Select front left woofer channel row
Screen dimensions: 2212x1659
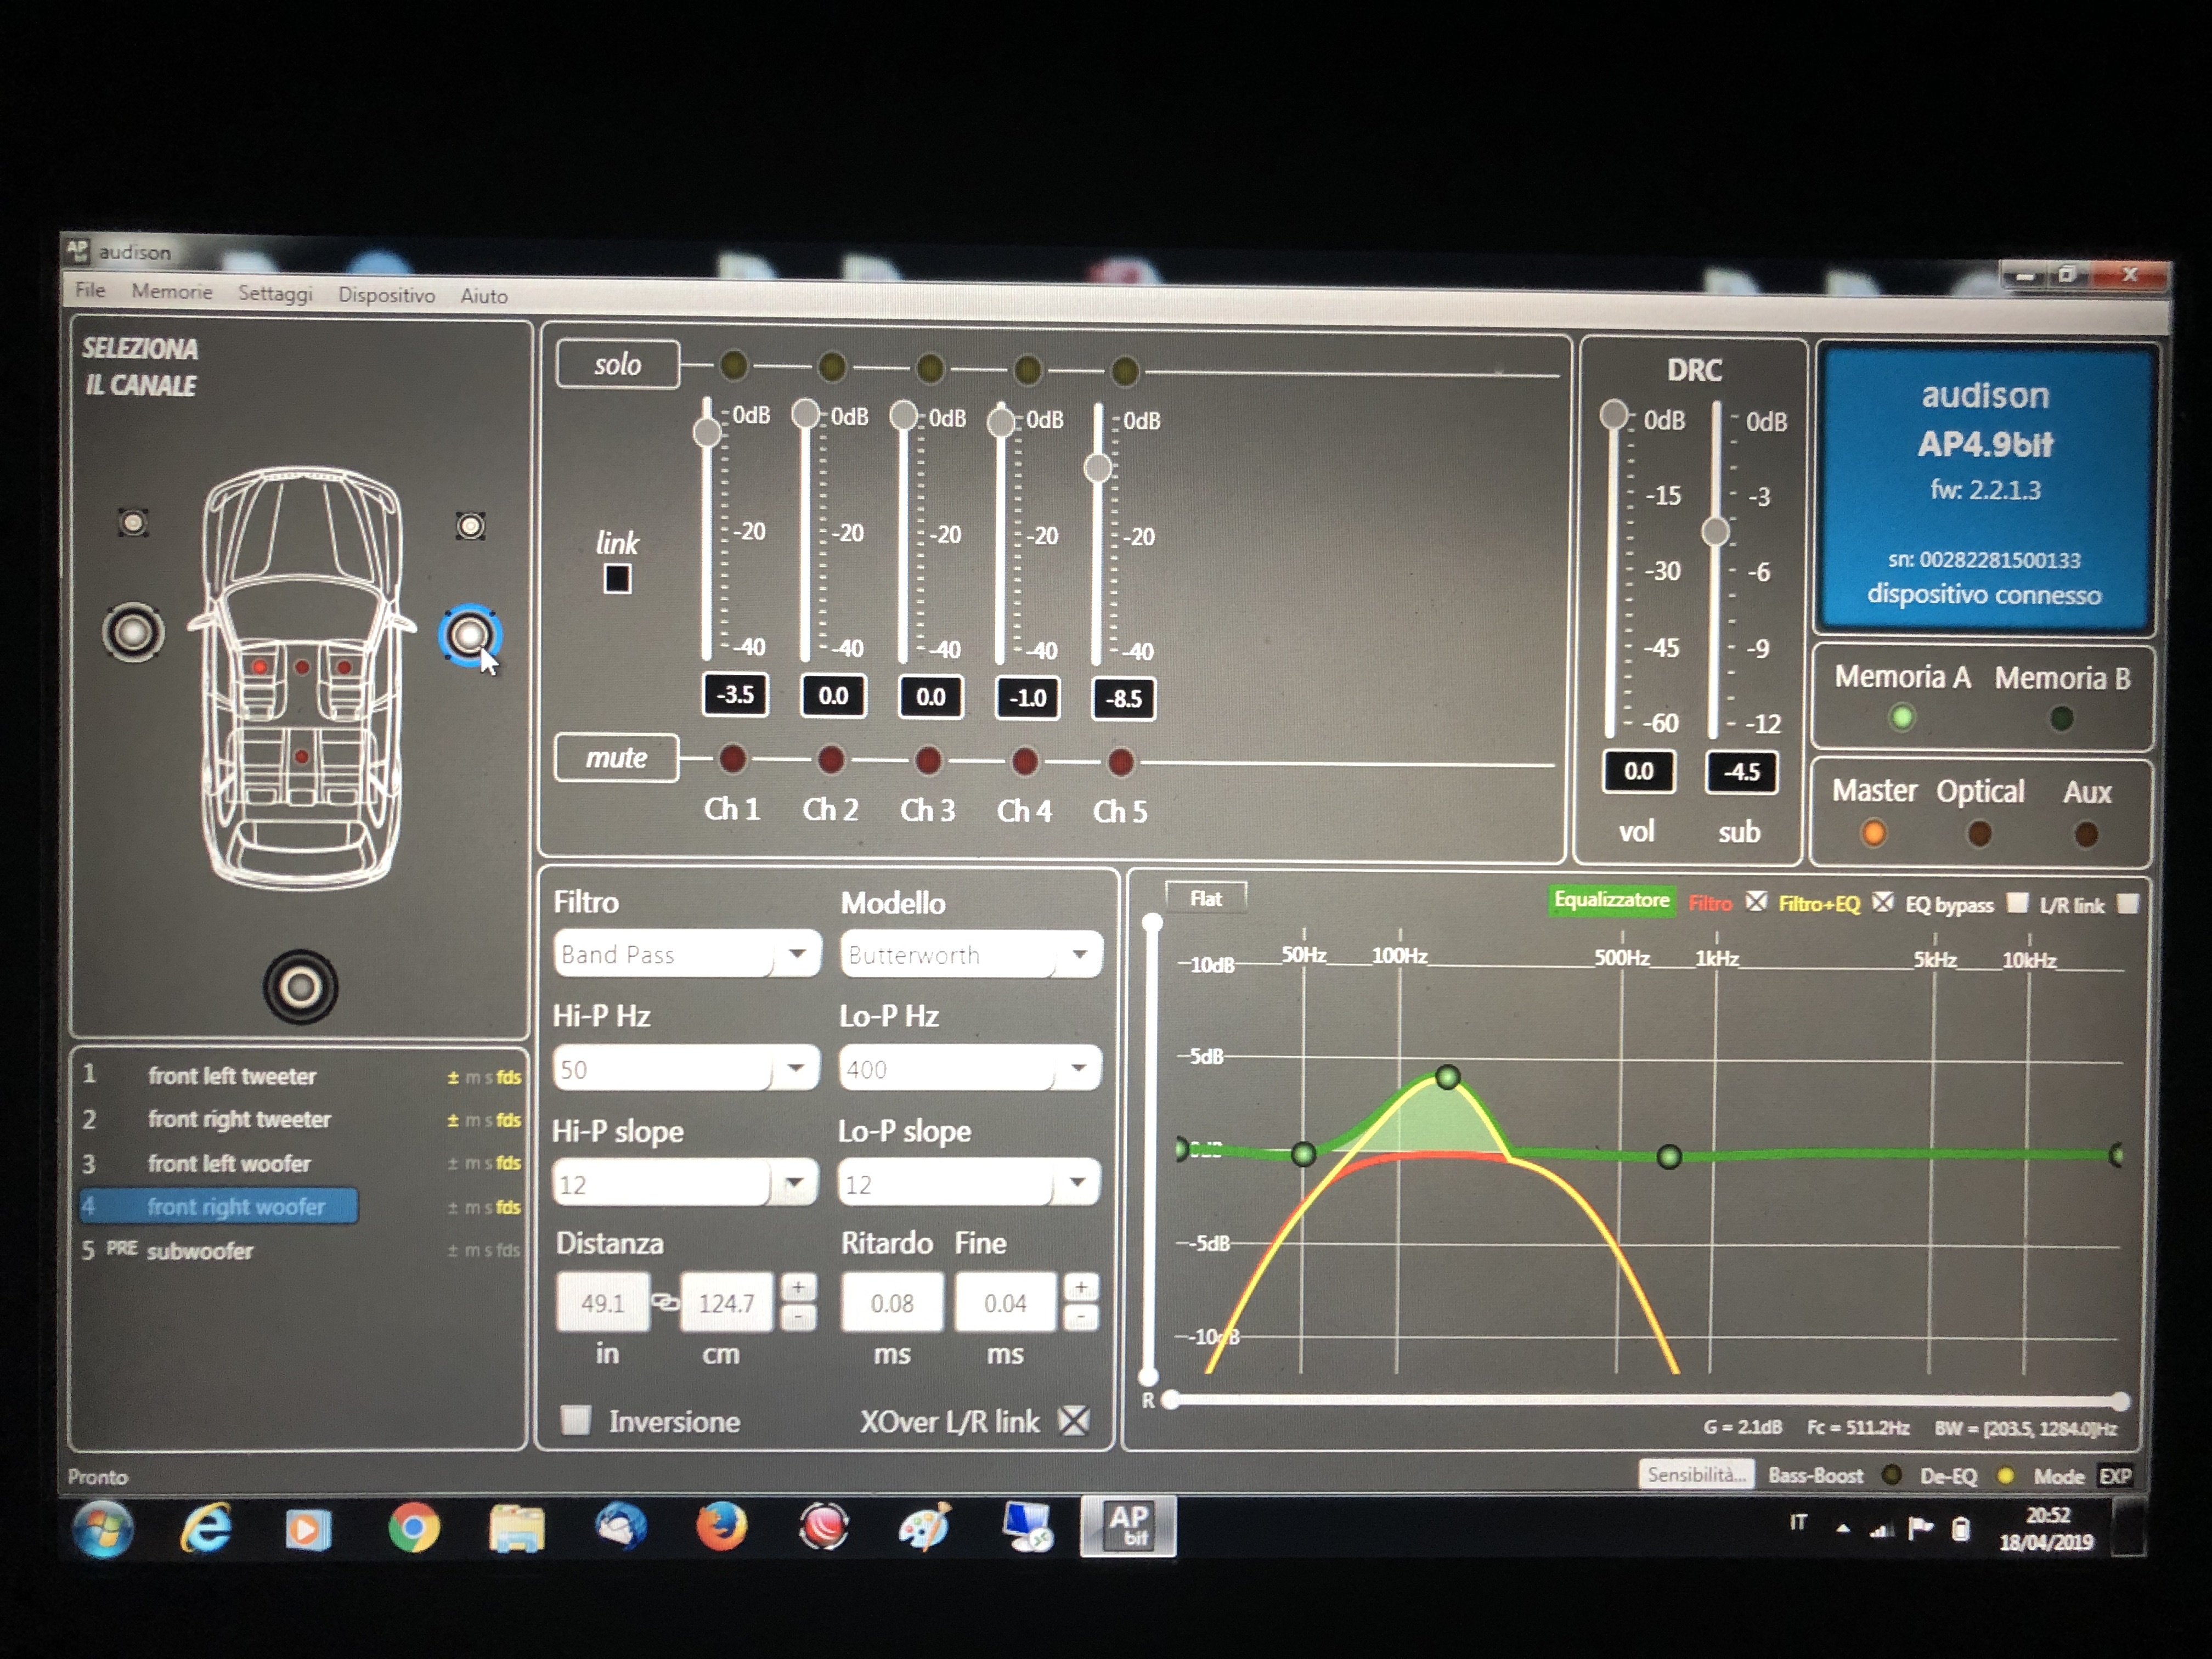pos(301,1163)
